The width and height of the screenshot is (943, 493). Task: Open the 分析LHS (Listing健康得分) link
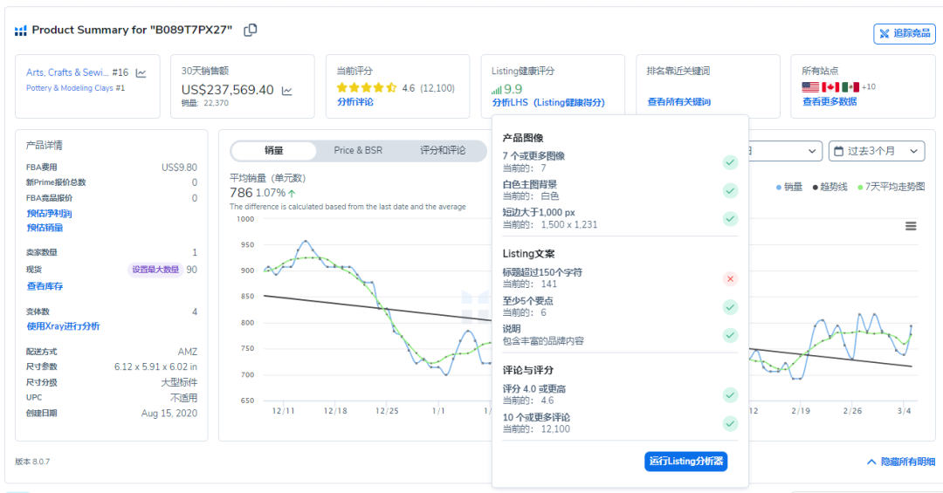pos(548,103)
